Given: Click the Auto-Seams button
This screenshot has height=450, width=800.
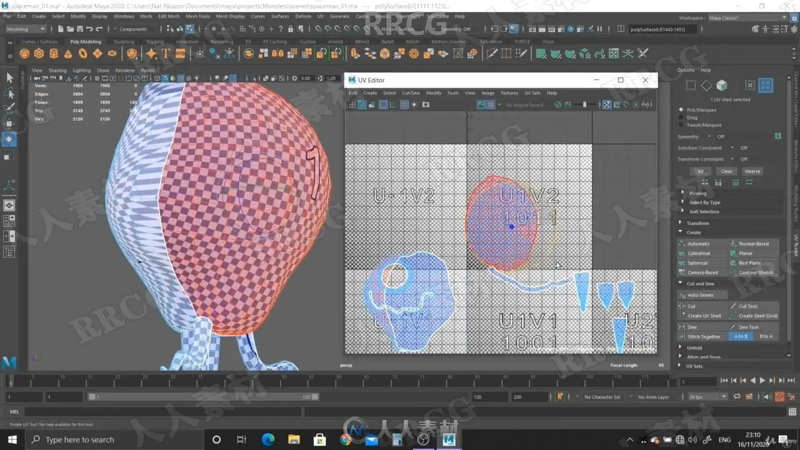Looking at the screenshot, I should click(702, 295).
